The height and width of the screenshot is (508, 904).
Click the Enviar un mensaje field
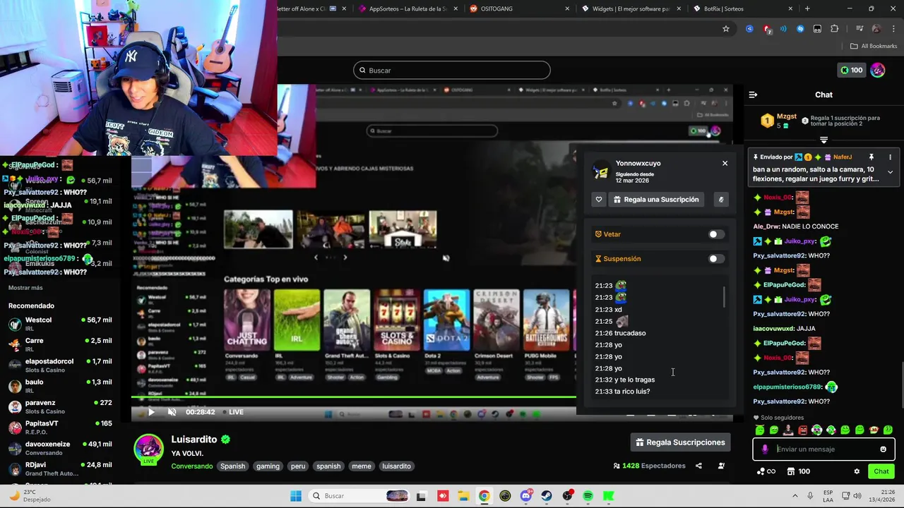824,449
